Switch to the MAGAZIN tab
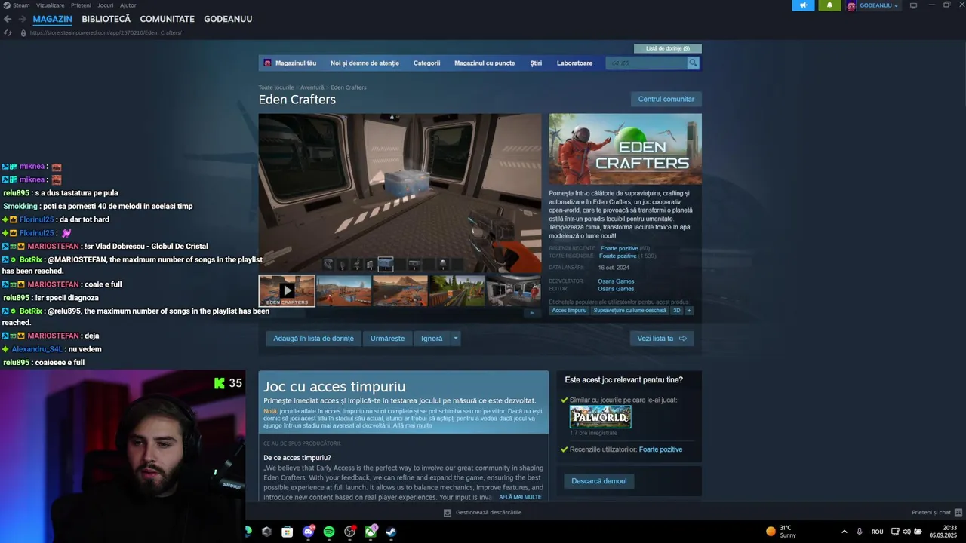The image size is (966, 543). [52, 19]
